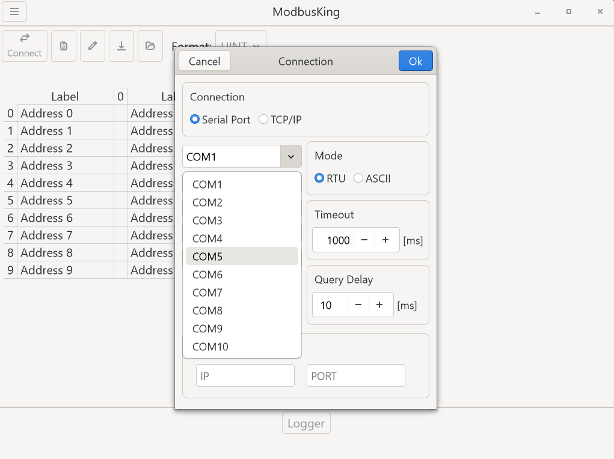Decrease Query Delay with minus button
The height and width of the screenshot is (459, 614).
(358, 305)
